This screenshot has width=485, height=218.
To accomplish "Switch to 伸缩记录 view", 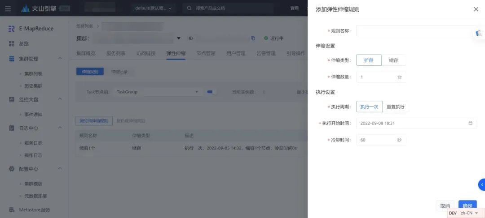I will [x=119, y=72].
